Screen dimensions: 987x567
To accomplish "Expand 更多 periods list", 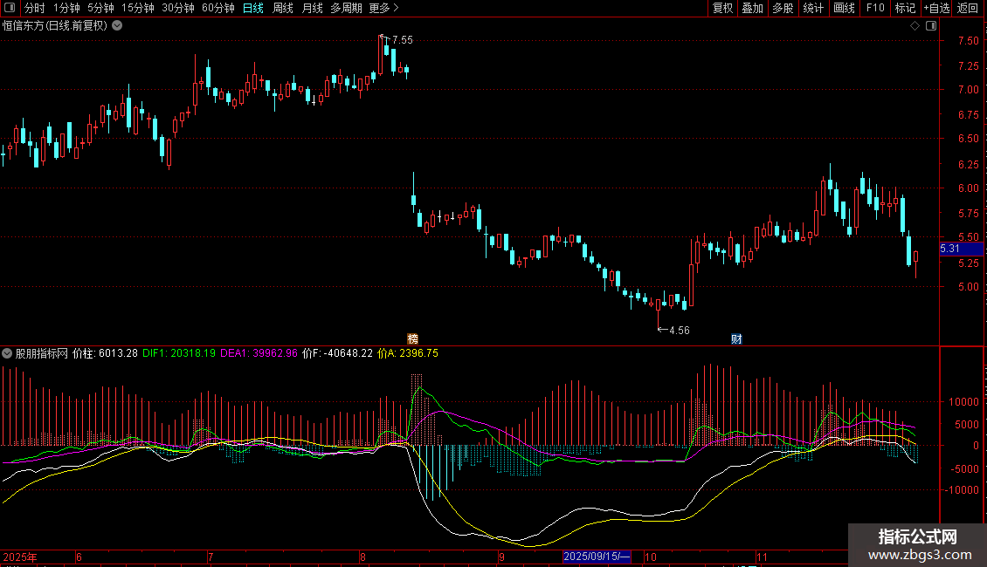I will point(383,8).
